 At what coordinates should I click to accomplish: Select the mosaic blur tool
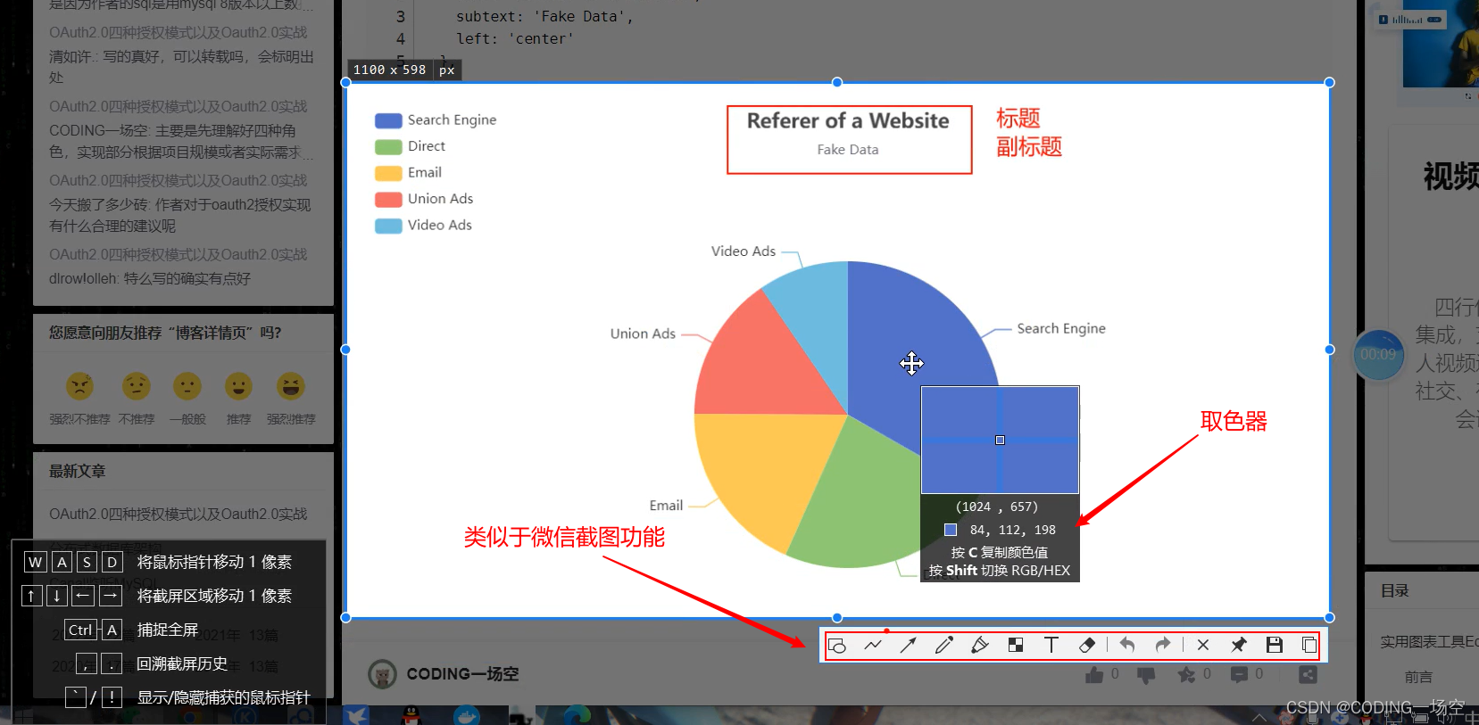coord(1016,646)
